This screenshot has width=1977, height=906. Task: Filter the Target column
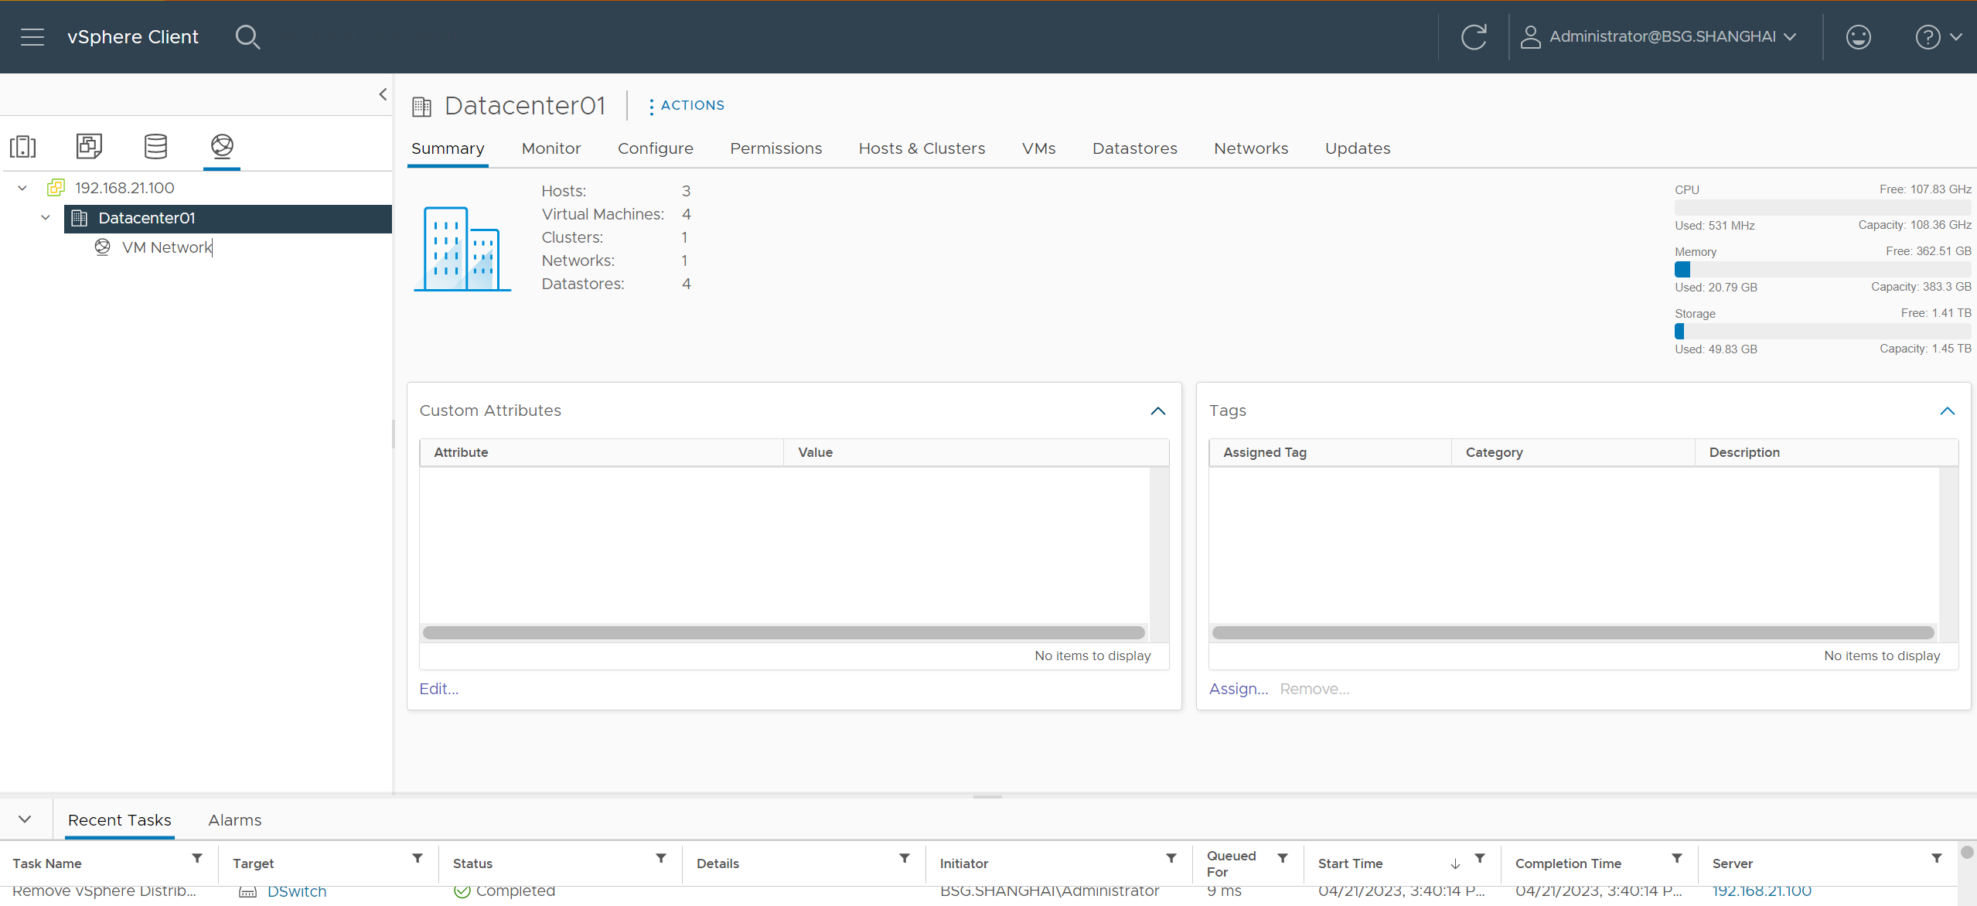(x=418, y=858)
